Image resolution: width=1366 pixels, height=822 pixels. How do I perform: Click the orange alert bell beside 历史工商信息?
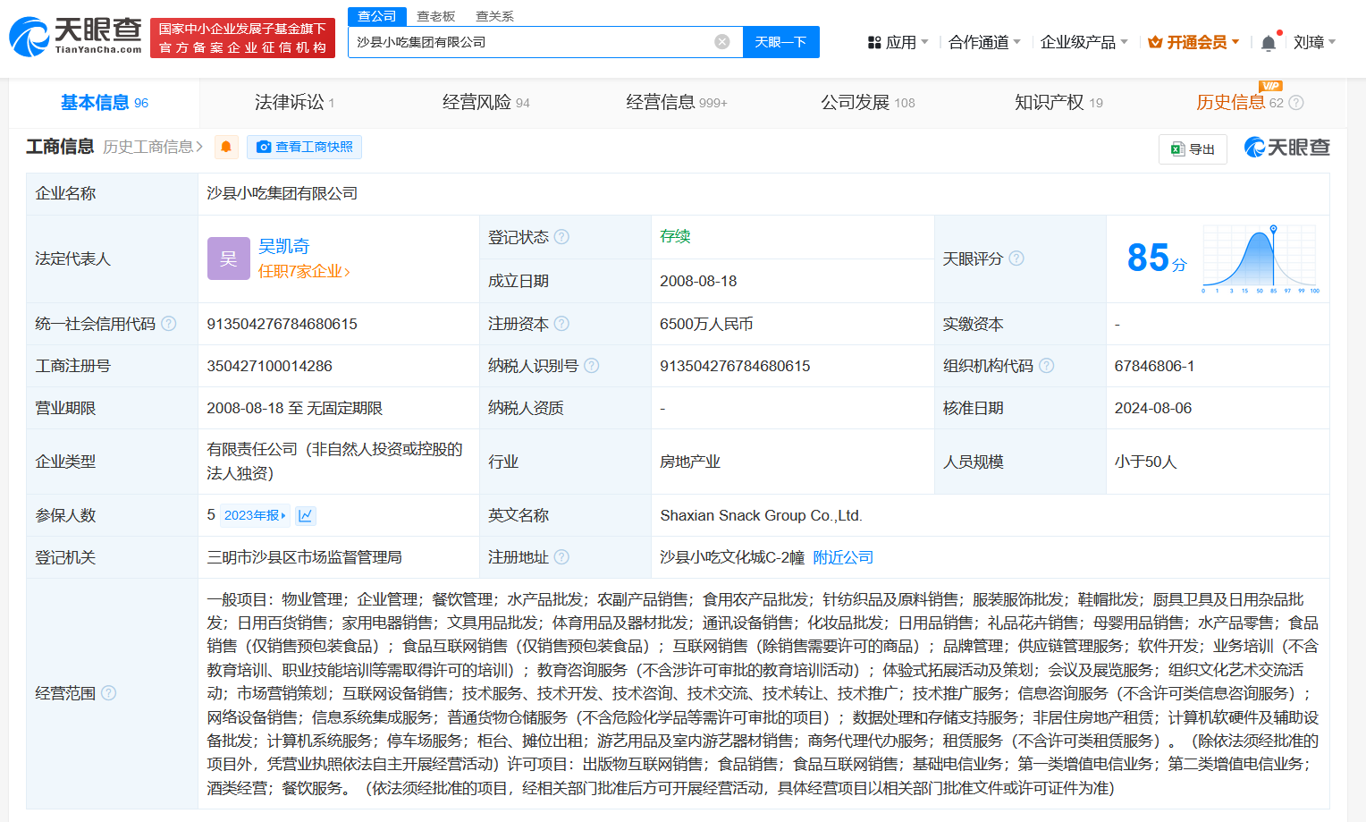pyautogui.click(x=226, y=147)
